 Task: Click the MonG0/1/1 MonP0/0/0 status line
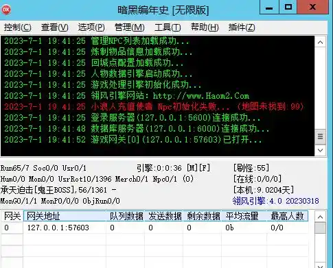tap(60, 202)
